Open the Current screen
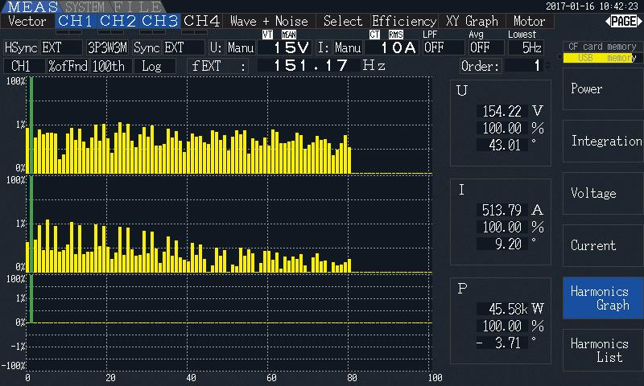 (603, 245)
